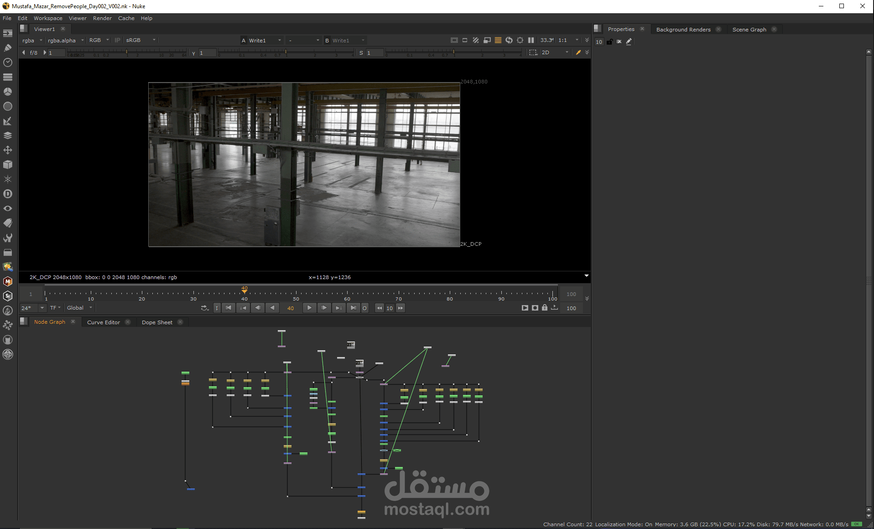Jump to the last frame button
The height and width of the screenshot is (529, 874).
pyautogui.click(x=353, y=308)
